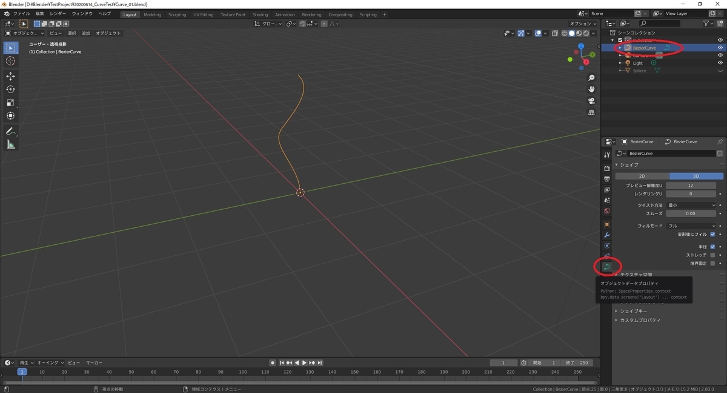Select the Transform tool
The image size is (727, 393).
click(11, 115)
